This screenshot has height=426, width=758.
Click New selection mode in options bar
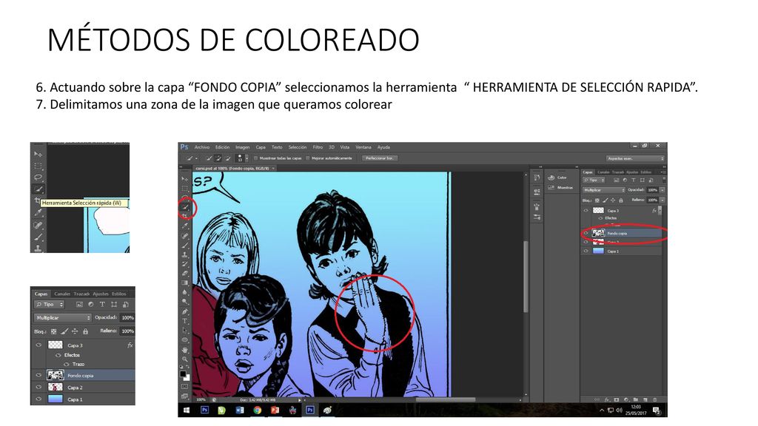pos(209,158)
